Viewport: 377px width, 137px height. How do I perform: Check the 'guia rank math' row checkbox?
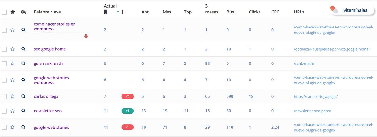pos(4,63)
